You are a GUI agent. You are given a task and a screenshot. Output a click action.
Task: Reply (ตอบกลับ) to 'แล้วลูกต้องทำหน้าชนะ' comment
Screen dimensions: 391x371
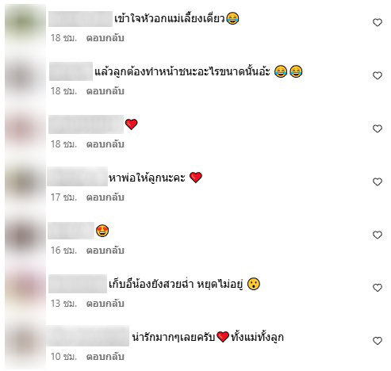click(105, 91)
